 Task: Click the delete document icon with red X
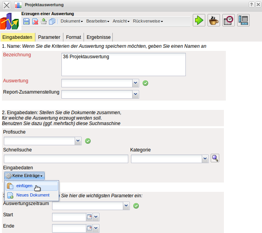pos(35,21)
